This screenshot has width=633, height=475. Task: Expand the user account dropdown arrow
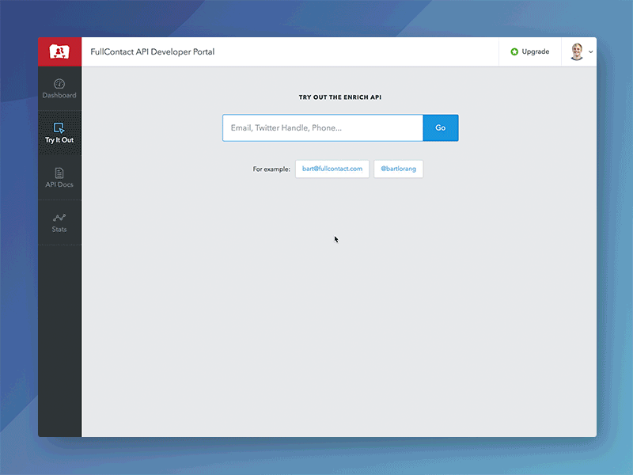click(590, 52)
